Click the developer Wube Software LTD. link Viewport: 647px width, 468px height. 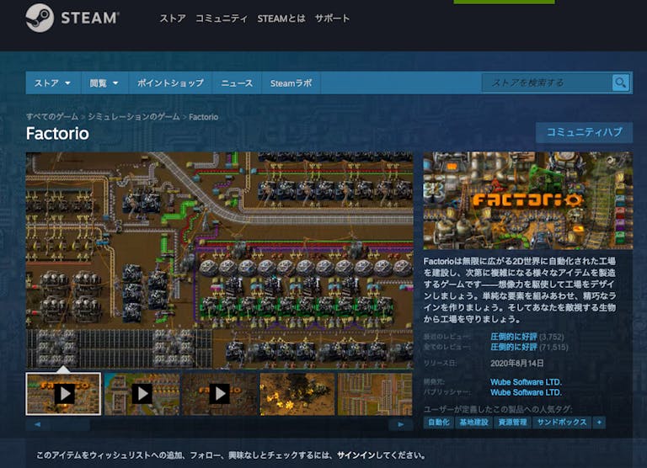526,382
